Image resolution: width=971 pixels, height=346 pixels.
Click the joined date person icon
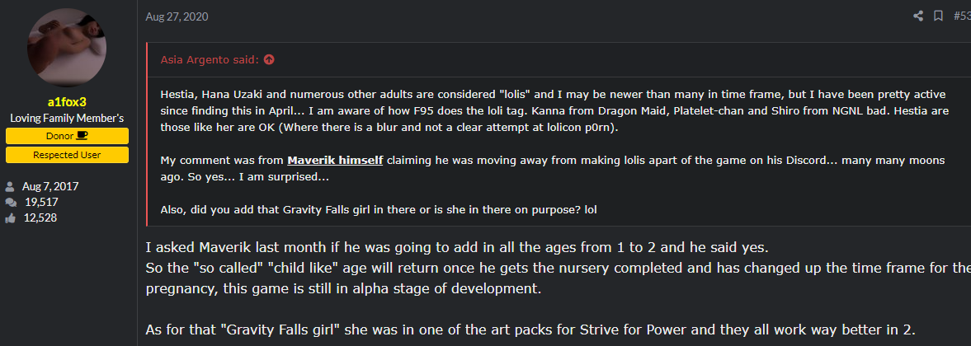[x=11, y=186]
